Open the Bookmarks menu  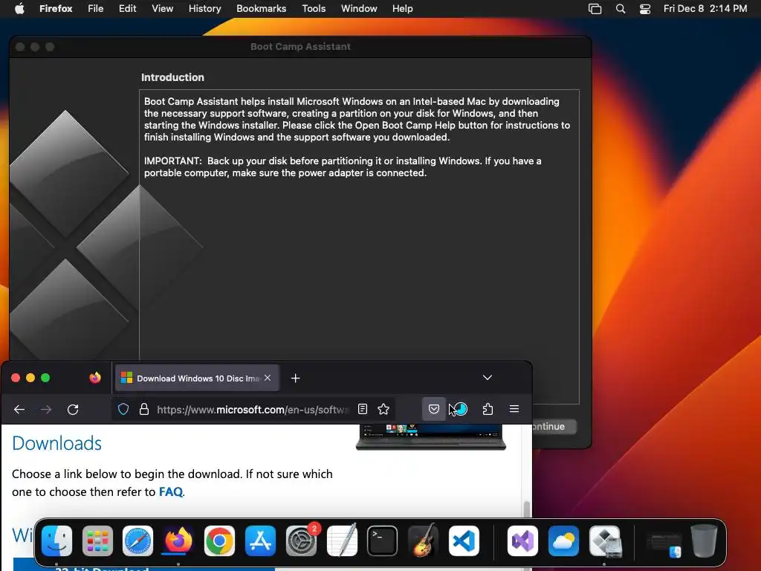[261, 8]
